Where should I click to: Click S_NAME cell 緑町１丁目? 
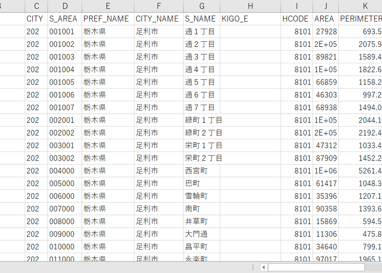202,120
